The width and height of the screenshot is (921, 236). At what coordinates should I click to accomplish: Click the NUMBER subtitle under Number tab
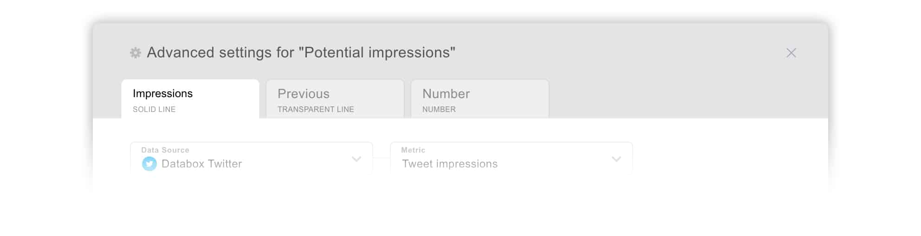click(439, 109)
